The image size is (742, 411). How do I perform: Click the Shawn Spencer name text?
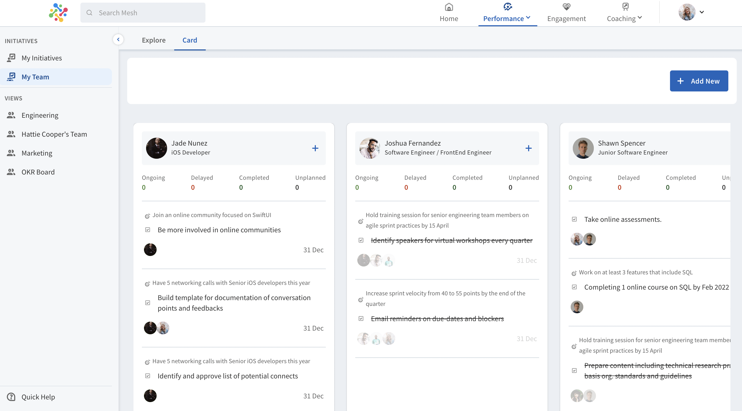(x=622, y=143)
